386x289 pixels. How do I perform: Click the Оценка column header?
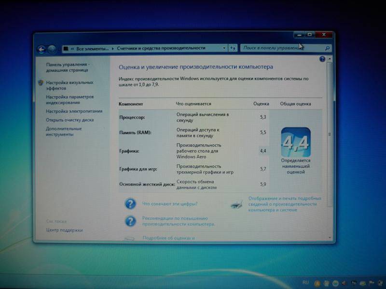point(261,104)
